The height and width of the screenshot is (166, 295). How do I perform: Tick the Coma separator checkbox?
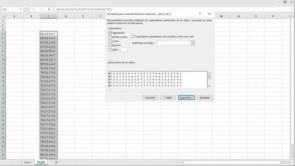(x=110, y=41)
